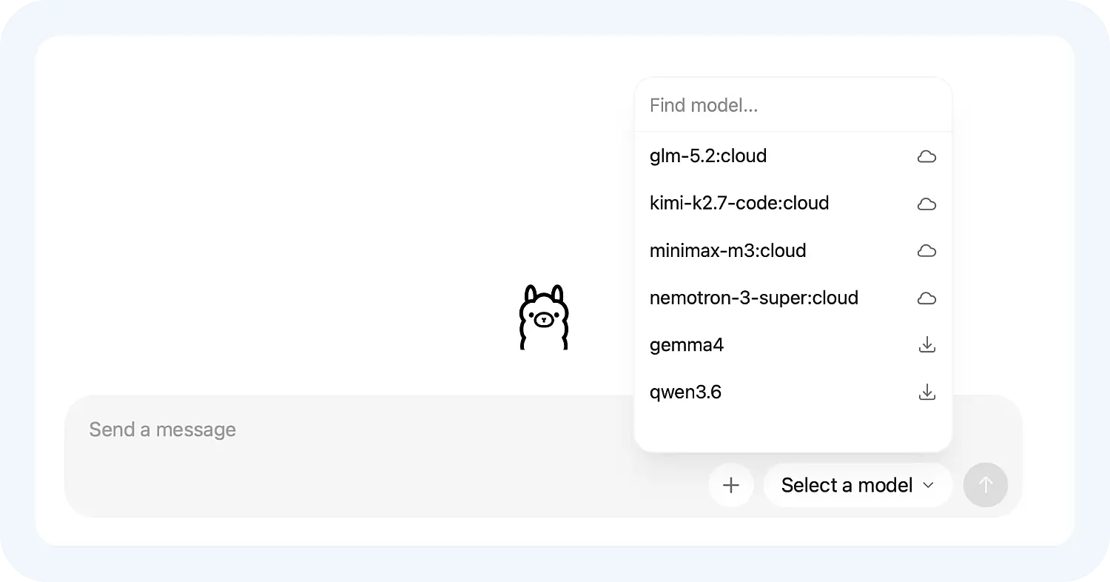Choose the nemotron-3-super:cloud model
Viewport: 1110px width, 582px height.
(x=793, y=298)
